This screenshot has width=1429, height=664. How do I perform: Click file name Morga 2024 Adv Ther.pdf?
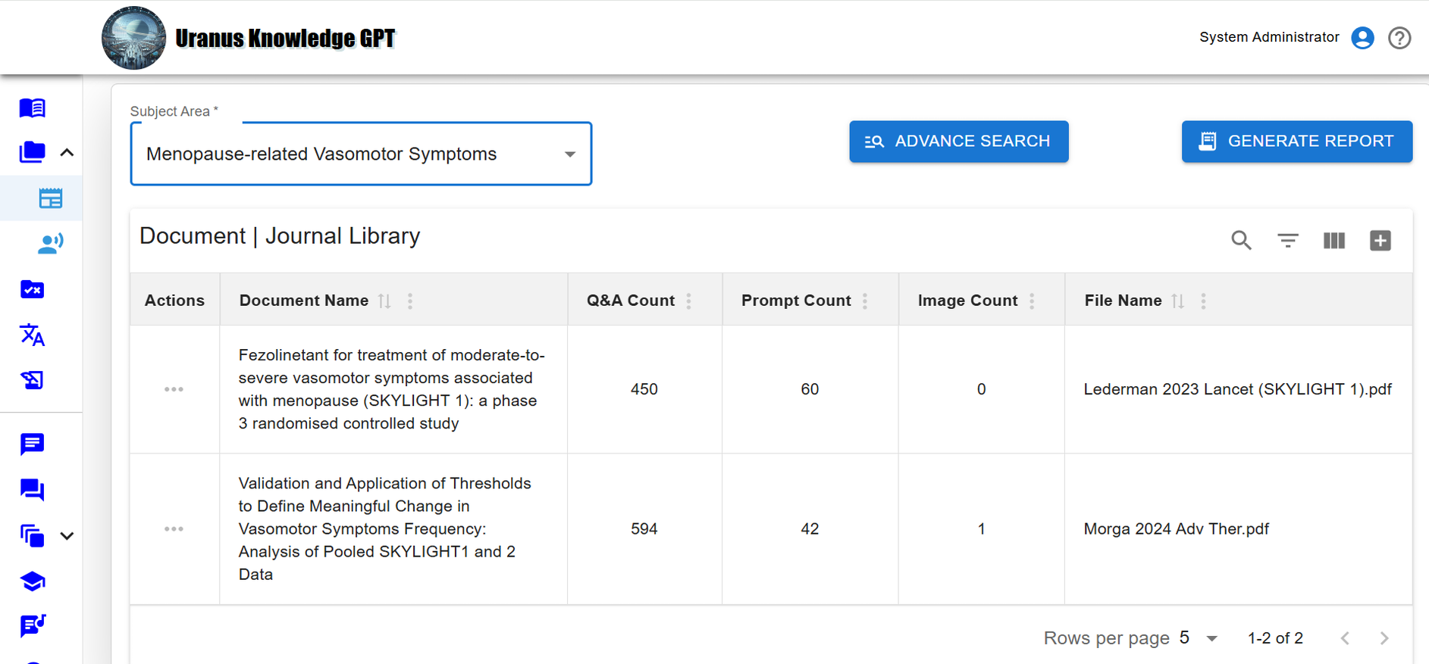pyautogui.click(x=1176, y=528)
